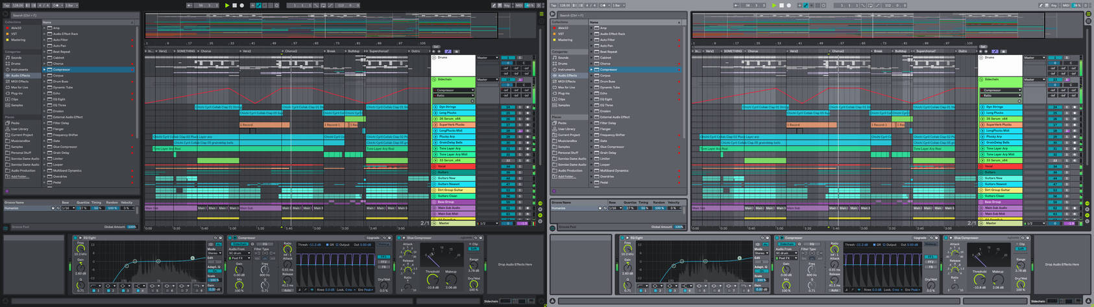Toggle Glue Compressor Soft clip, left window

point(474,249)
